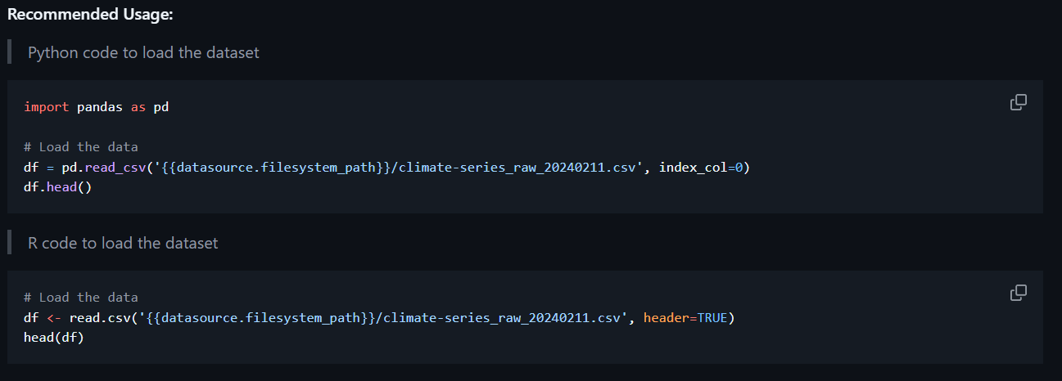The height and width of the screenshot is (381, 1062).
Task: Select "Python code to load the dataset" caption
Action: point(143,52)
